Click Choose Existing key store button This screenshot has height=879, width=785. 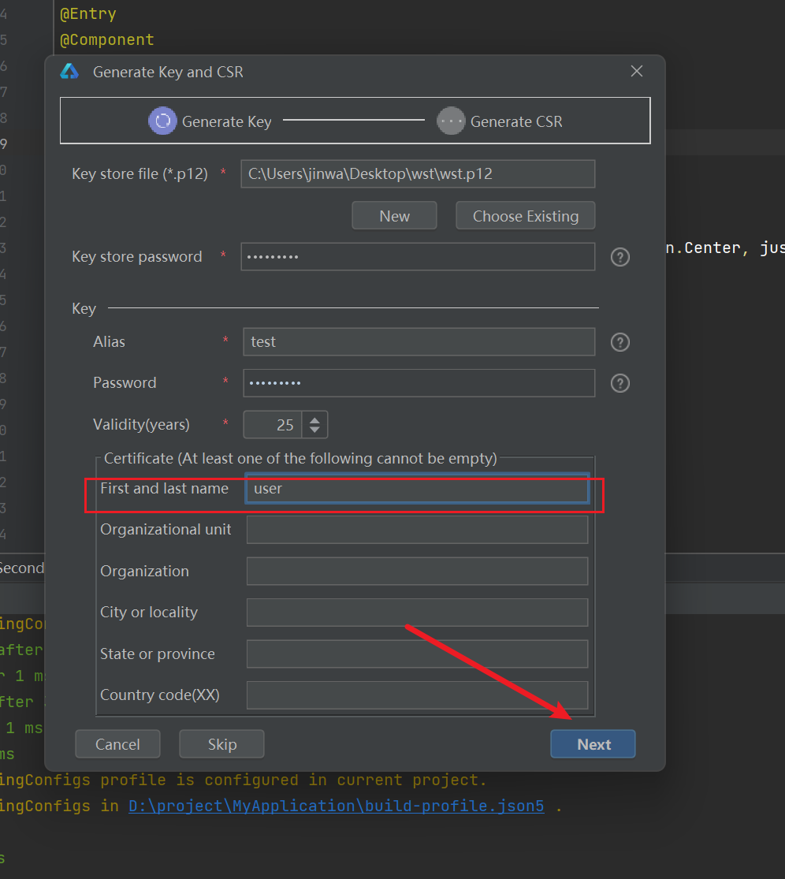tap(526, 216)
